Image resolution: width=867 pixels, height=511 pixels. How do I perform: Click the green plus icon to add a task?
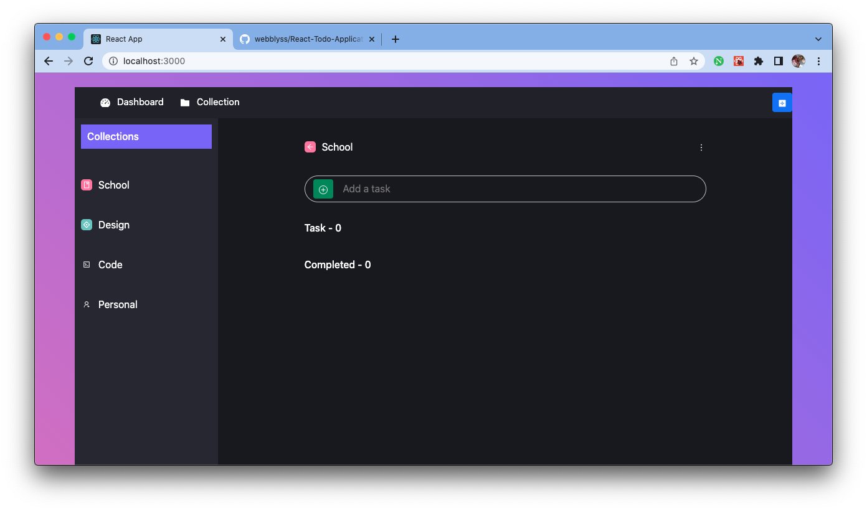(x=322, y=189)
